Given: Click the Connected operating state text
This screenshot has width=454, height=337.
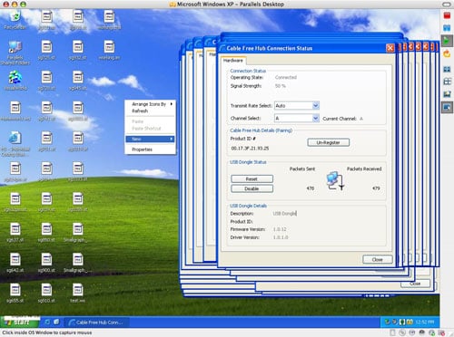Looking at the screenshot, I should point(286,77).
